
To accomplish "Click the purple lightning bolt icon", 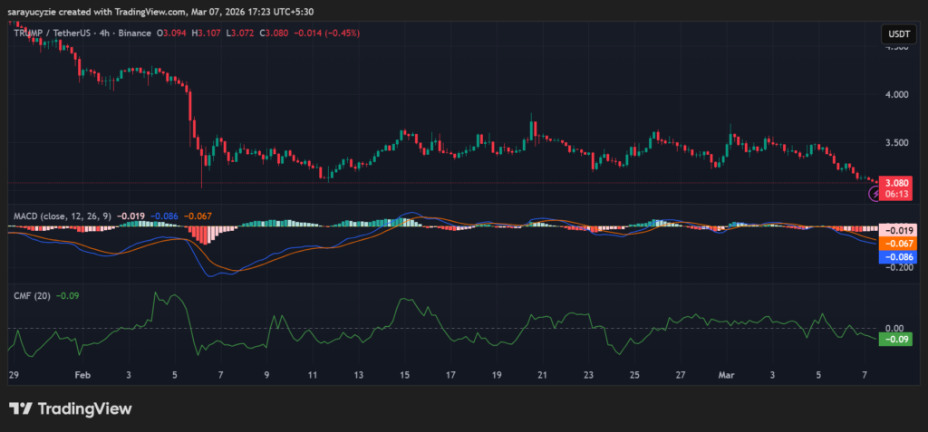I will [x=875, y=193].
